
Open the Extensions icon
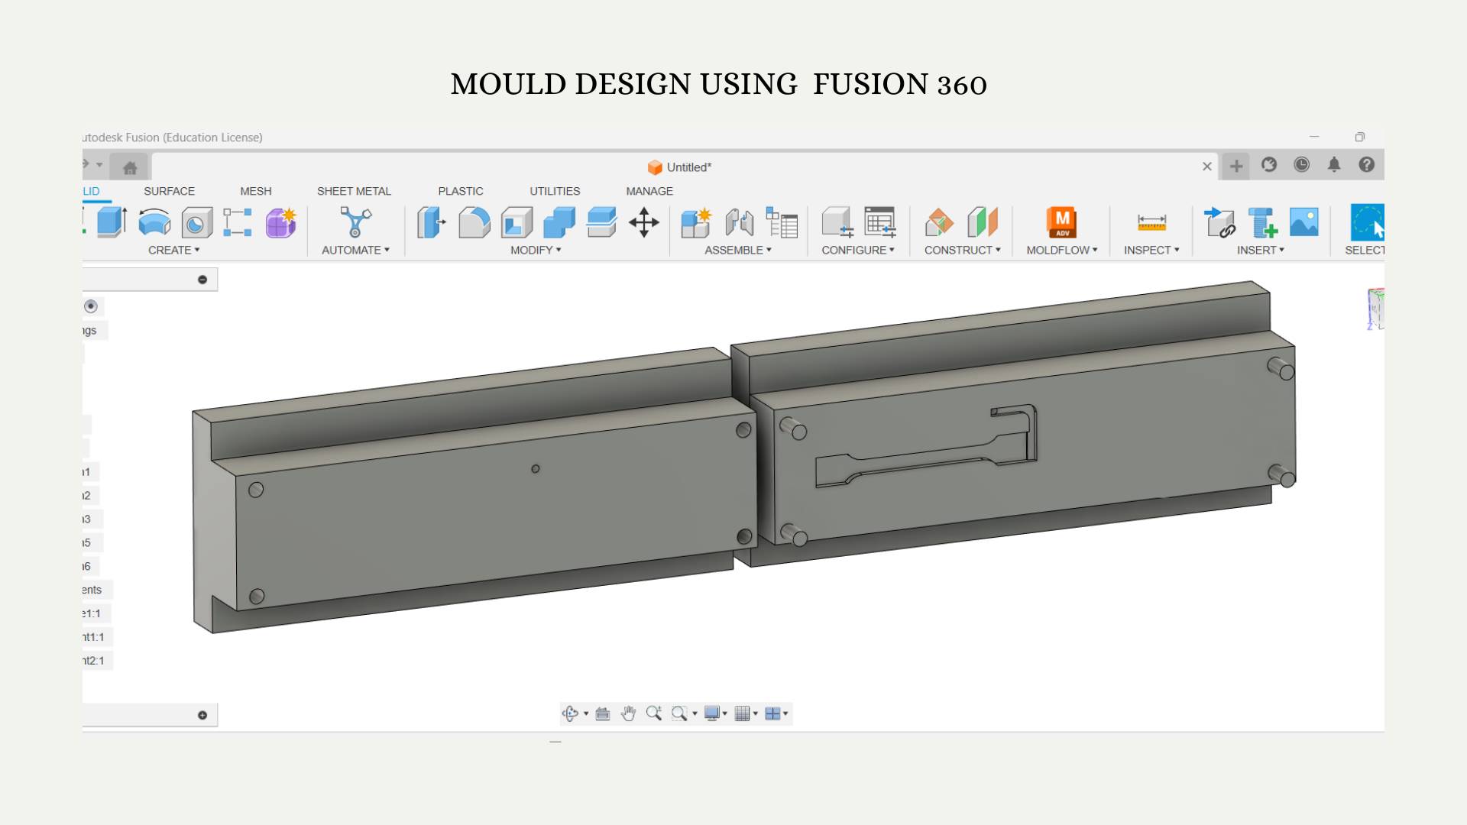tap(1269, 165)
